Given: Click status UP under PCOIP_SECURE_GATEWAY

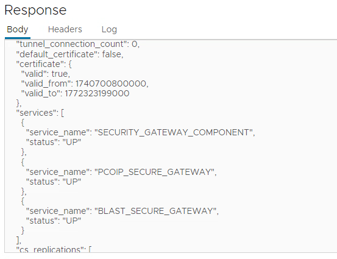Looking at the screenshot, I should click(x=54, y=182).
